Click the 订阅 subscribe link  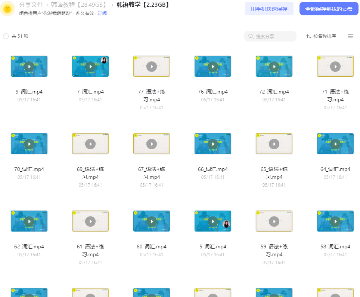click(102, 13)
